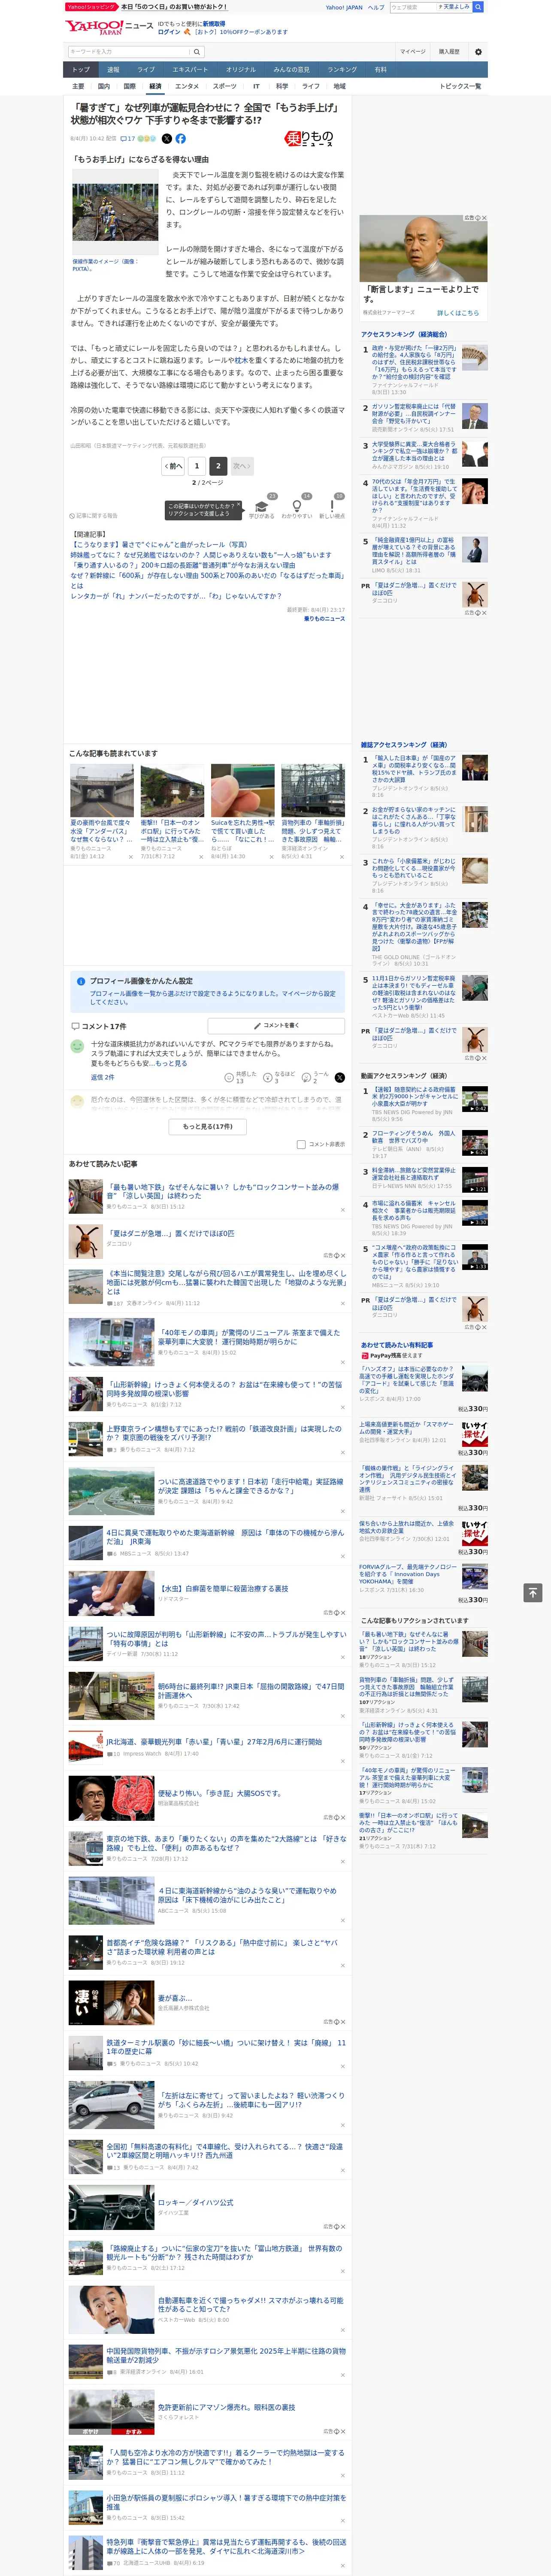551x2576 pixels.
Task: Click the コメントを書く button
Action: (x=276, y=1026)
